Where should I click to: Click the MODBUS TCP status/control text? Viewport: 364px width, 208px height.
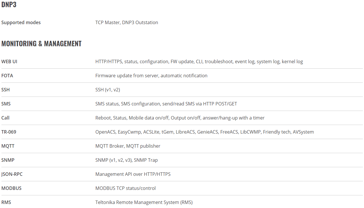pos(126,188)
